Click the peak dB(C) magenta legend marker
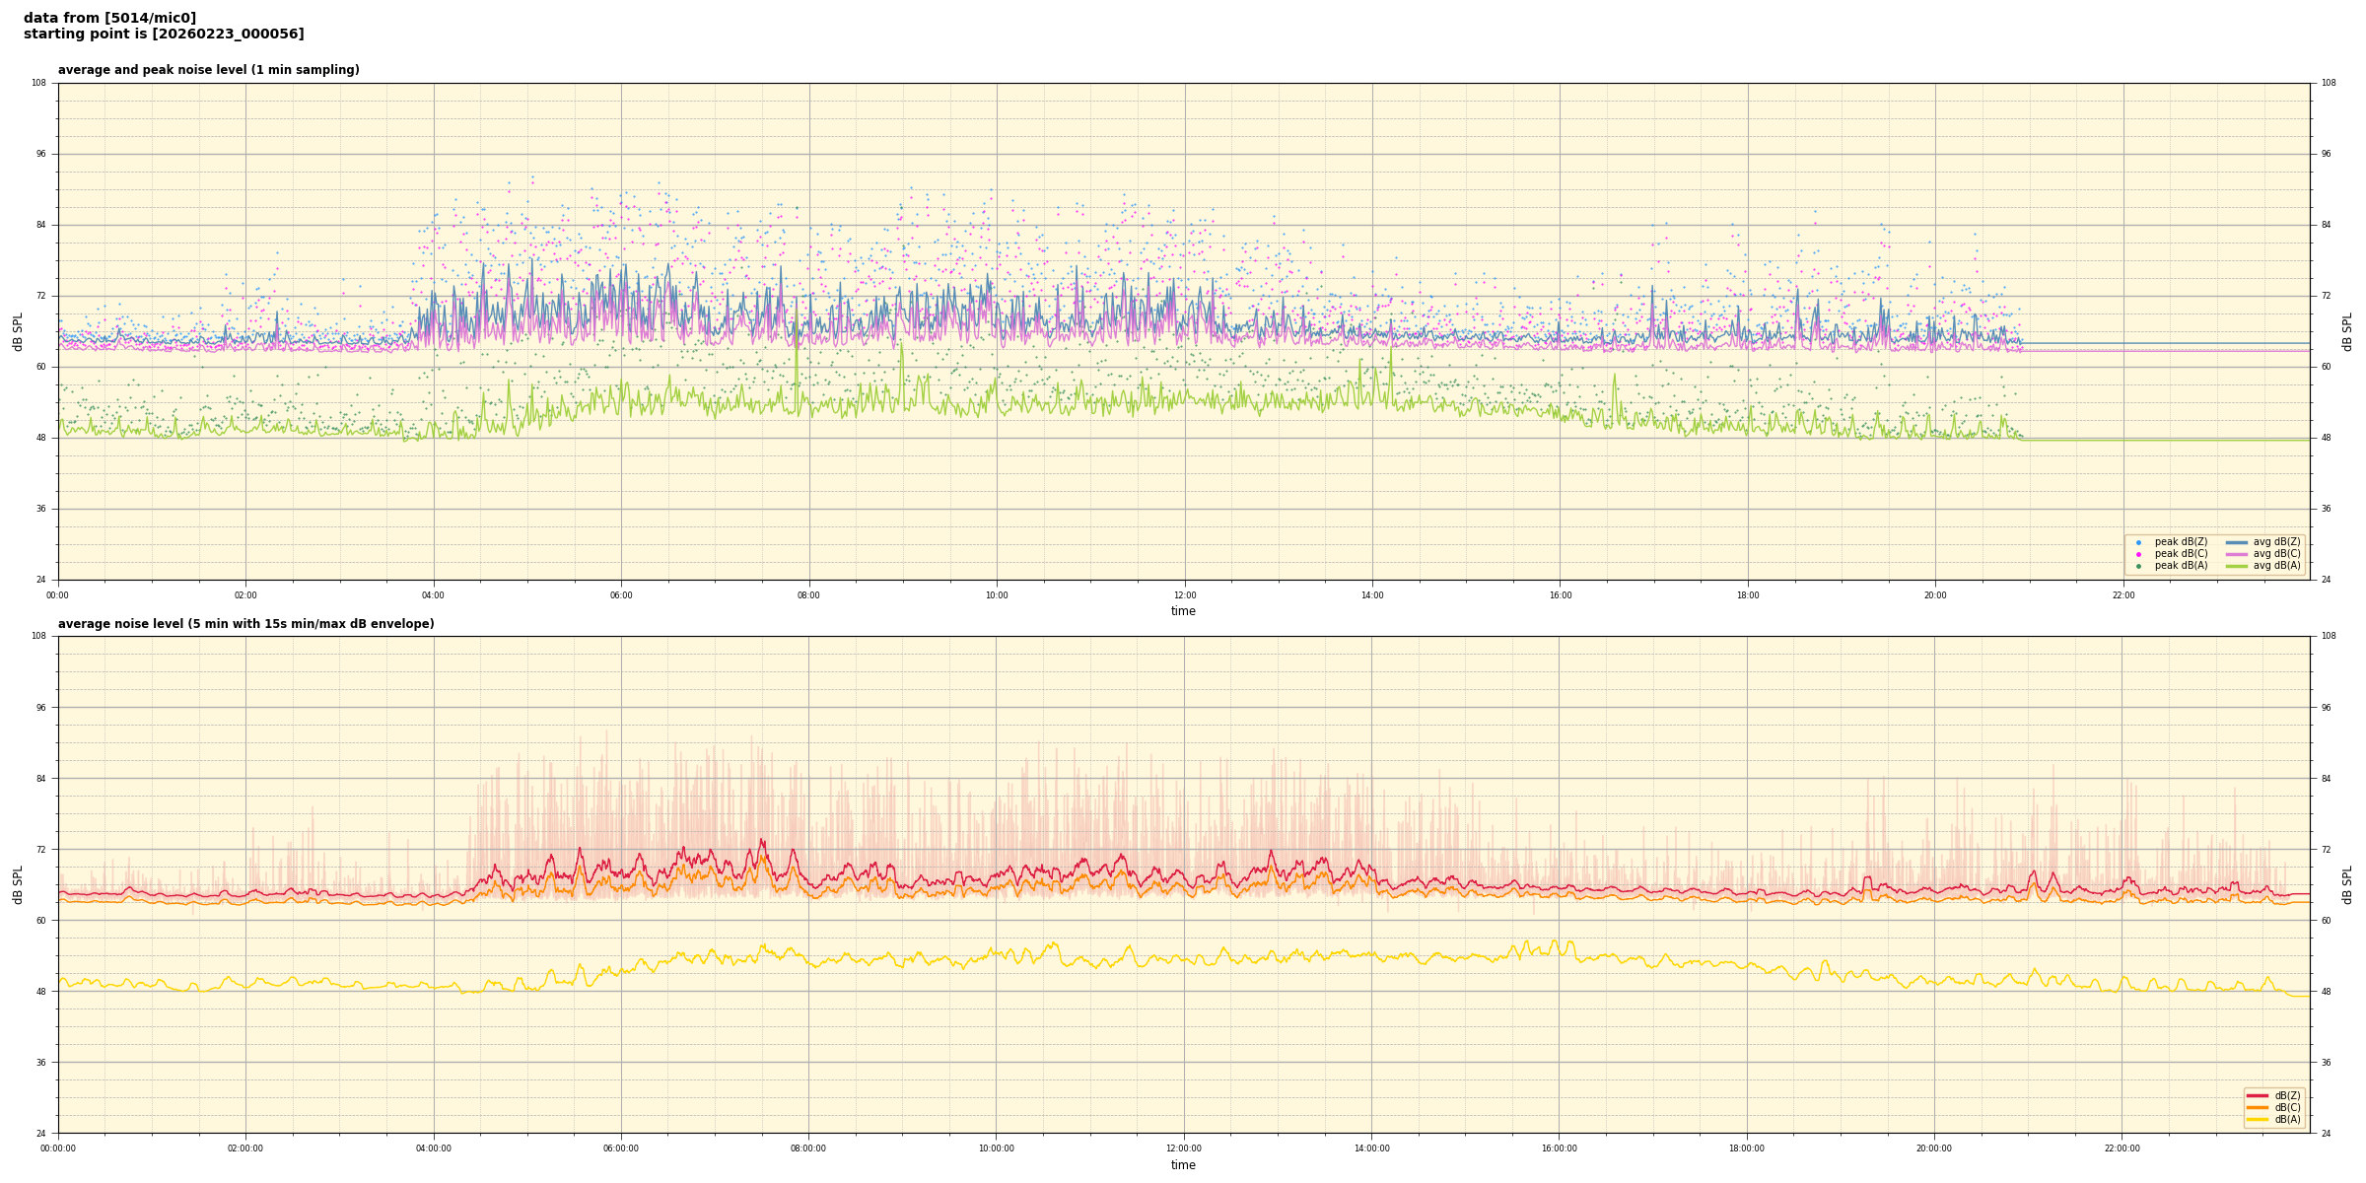 pos(2138,554)
